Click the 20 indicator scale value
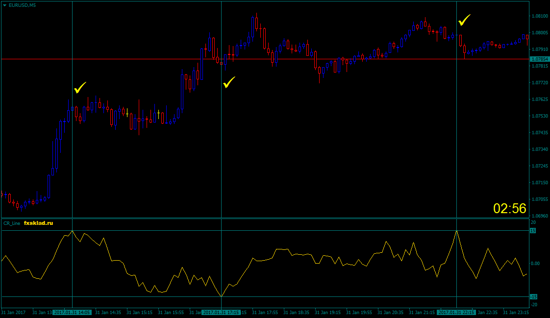Screen dimensions: 550x318 click(533, 222)
